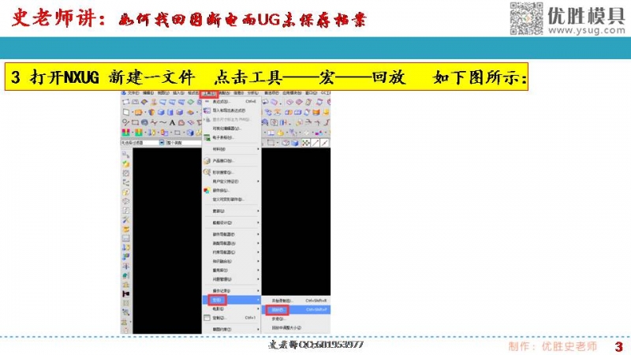Image resolution: width=631 pixels, height=355 pixels.
Task: Choose 草图约束 at the menu bottom
Action: click(x=231, y=329)
